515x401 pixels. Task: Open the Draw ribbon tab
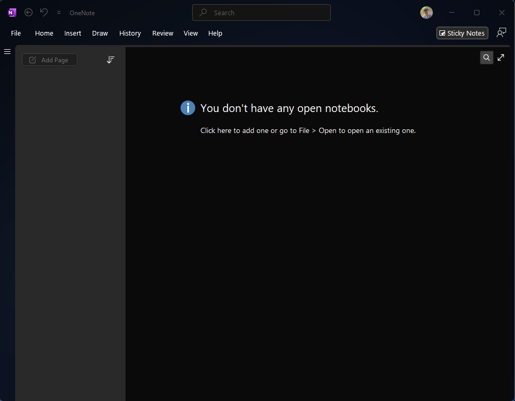click(x=100, y=33)
